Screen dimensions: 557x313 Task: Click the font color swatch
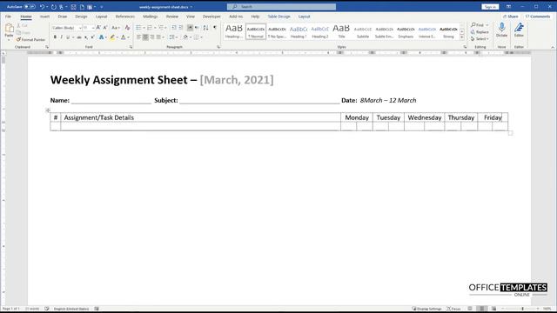(x=124, y=37)
